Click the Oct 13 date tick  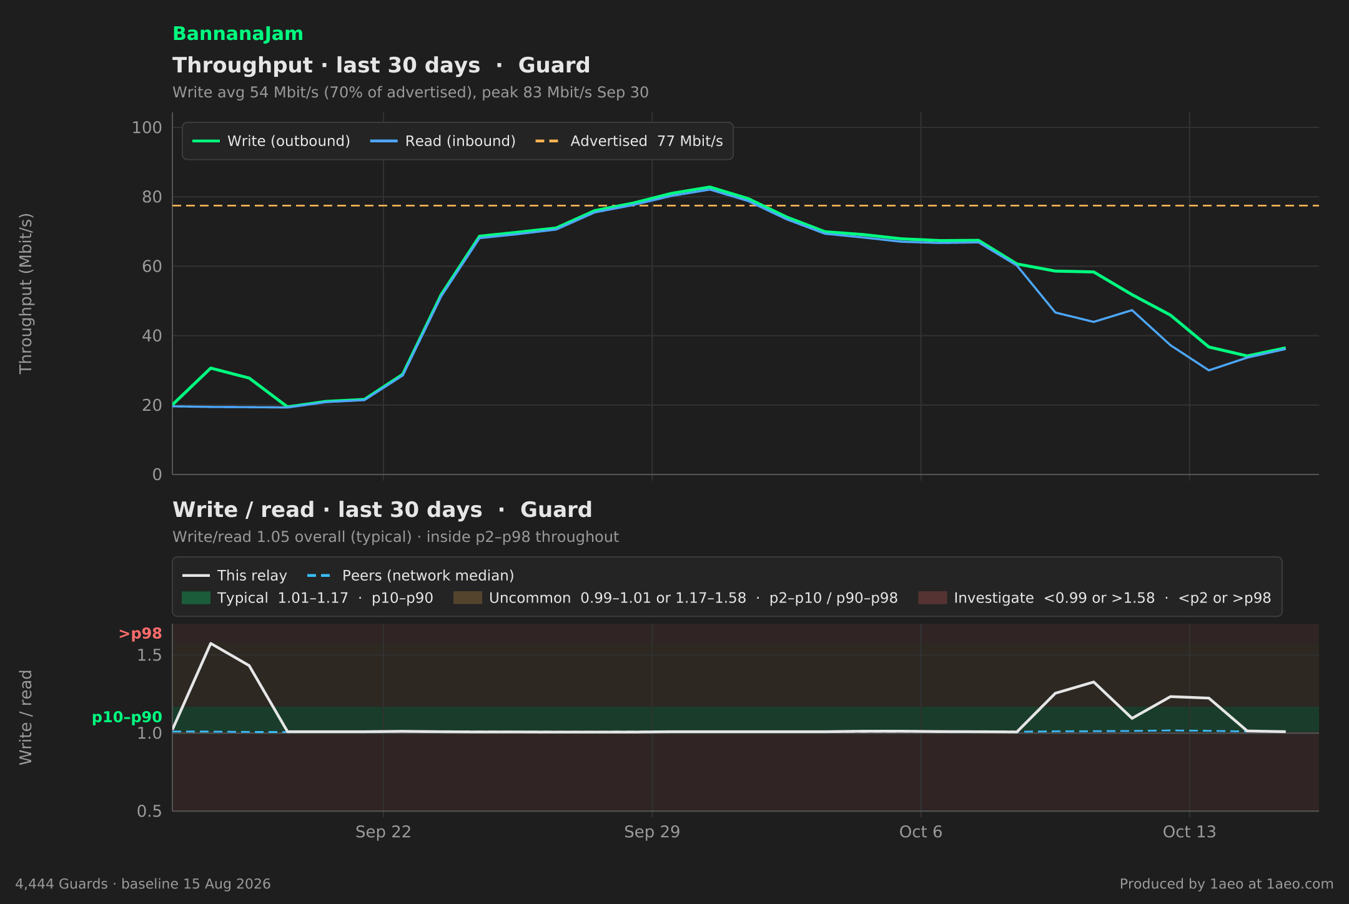(x=1190, y=832)
